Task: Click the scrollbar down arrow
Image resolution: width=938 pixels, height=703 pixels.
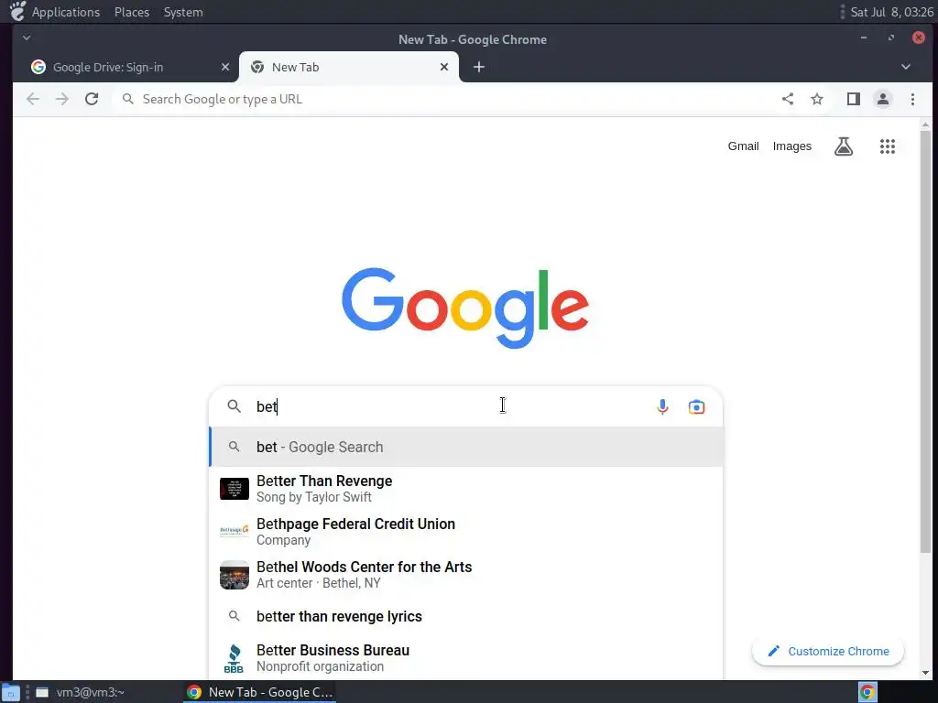Action: tap(925, 673)
